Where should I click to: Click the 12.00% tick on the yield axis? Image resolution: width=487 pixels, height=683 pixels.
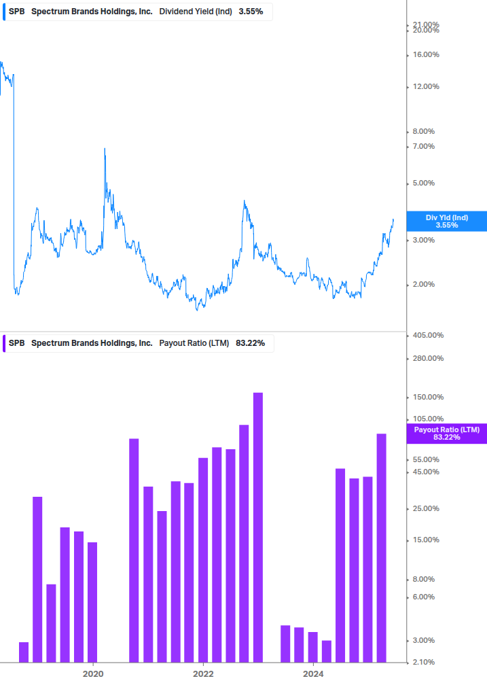(x=426, y=87)
